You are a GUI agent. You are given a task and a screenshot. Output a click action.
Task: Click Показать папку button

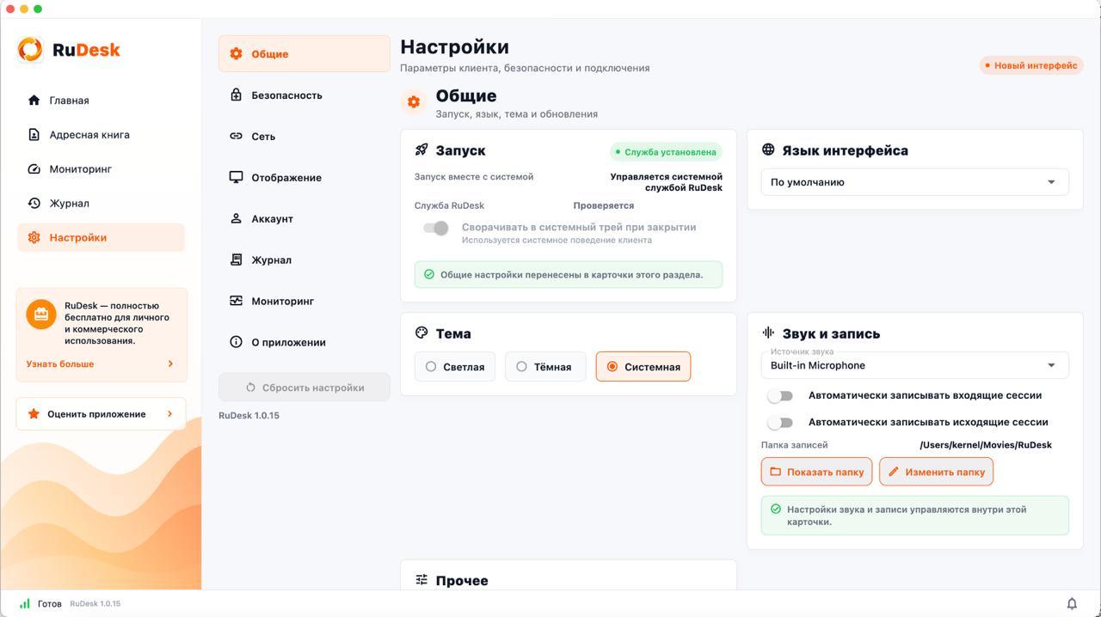817,472
